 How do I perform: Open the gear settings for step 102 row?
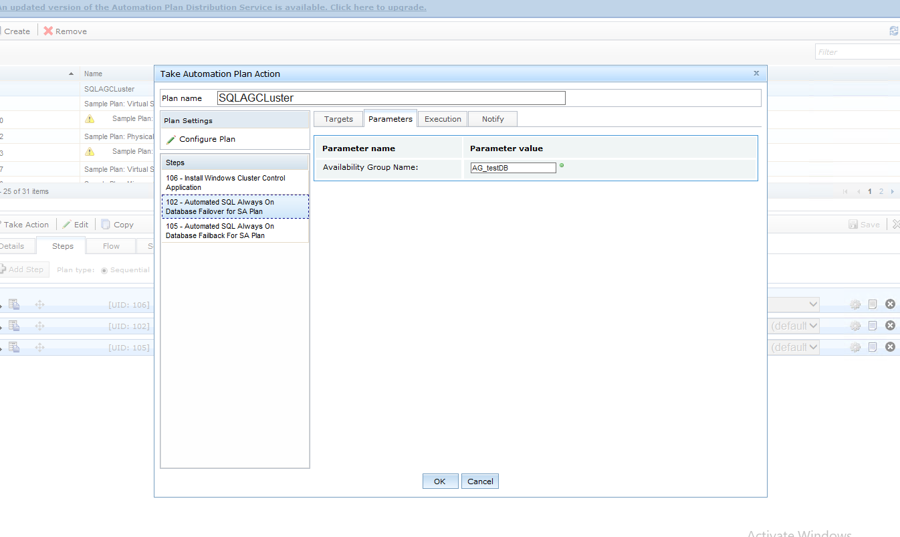click(855, 326)
